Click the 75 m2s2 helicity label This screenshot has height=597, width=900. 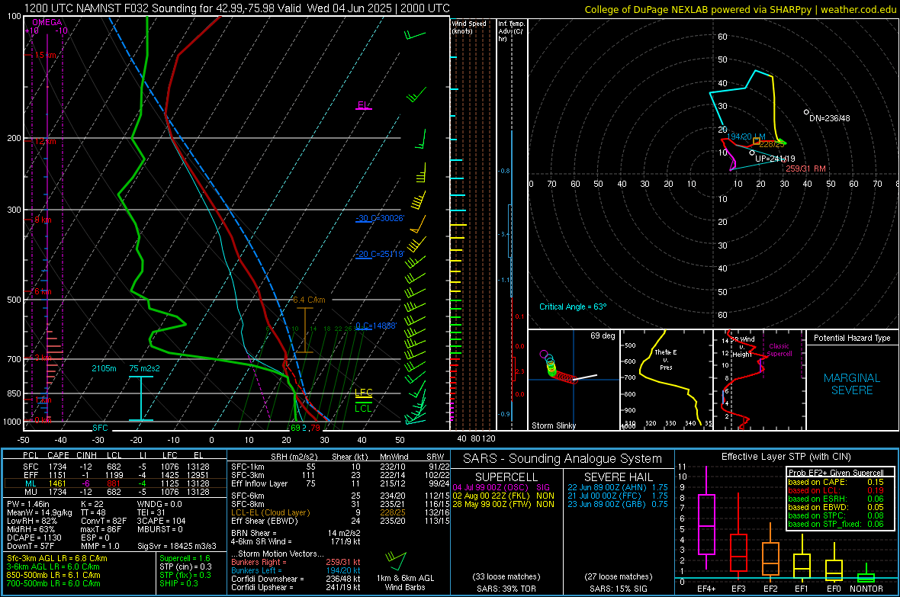click(x=144, y=368)
